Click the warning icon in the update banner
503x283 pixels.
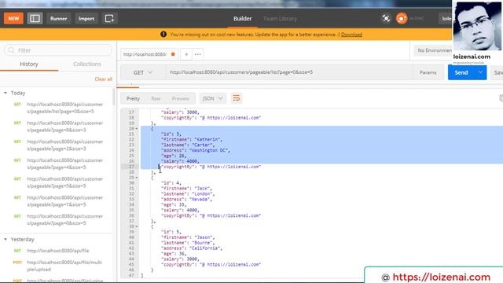tap(163, 35)
